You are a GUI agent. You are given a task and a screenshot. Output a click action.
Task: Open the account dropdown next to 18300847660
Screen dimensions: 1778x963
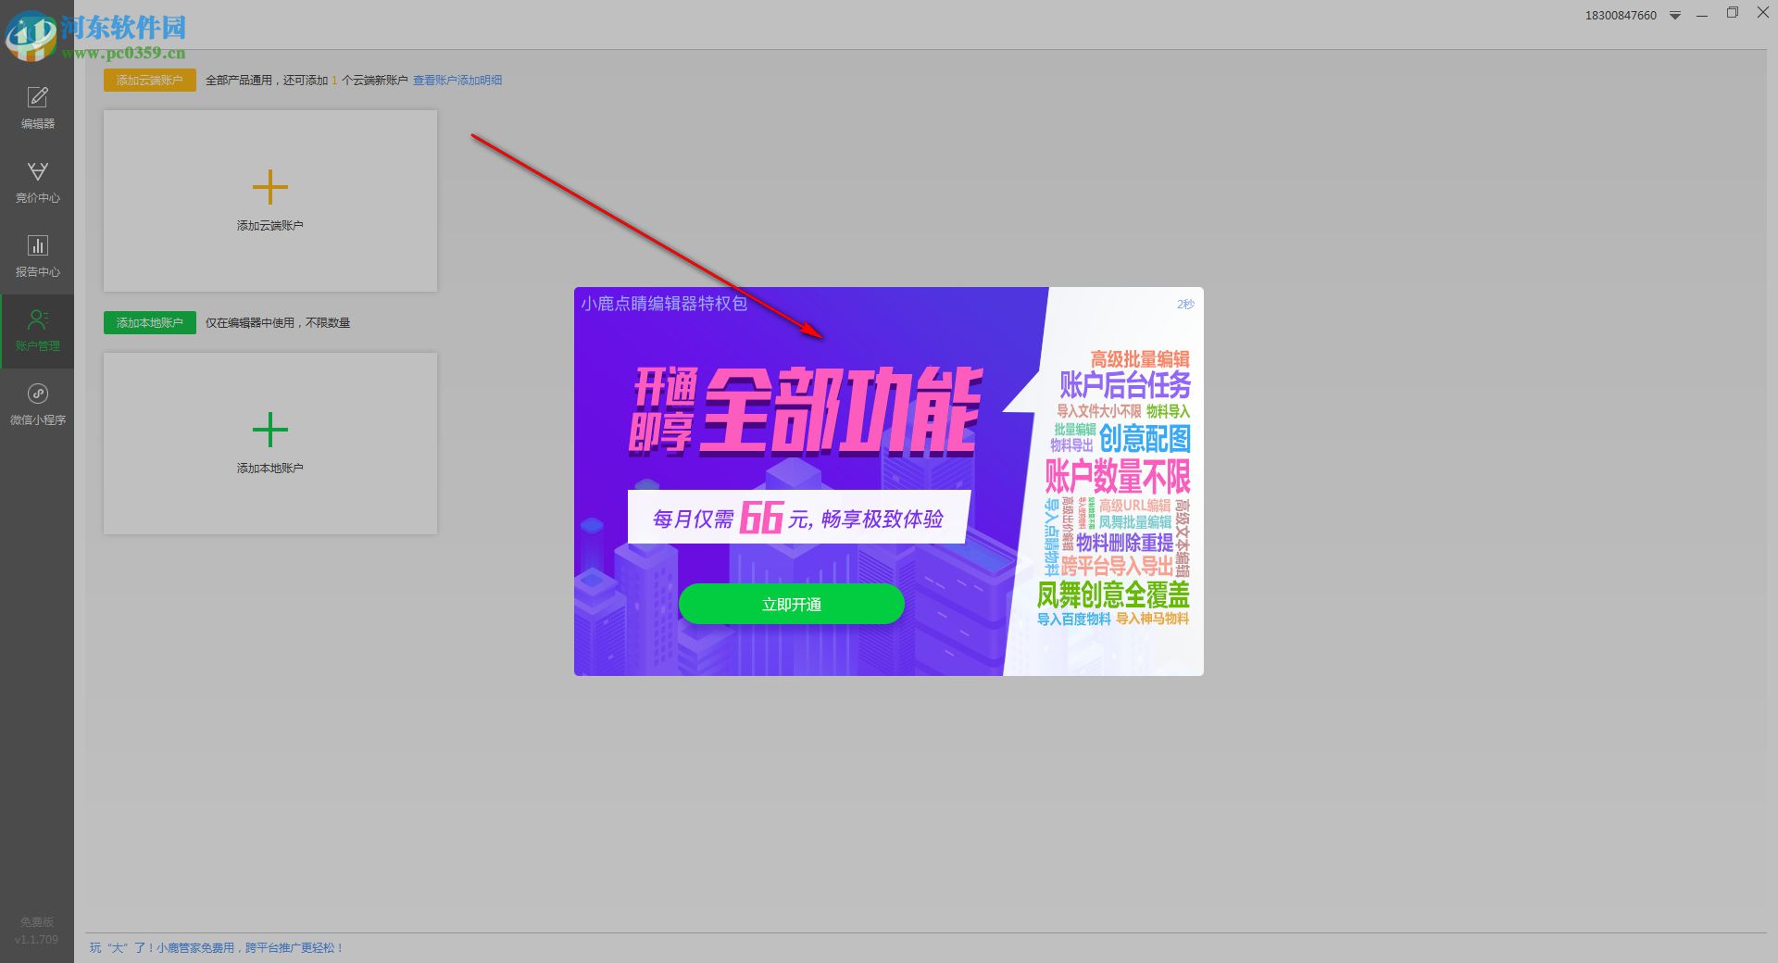pos(1674,15)
